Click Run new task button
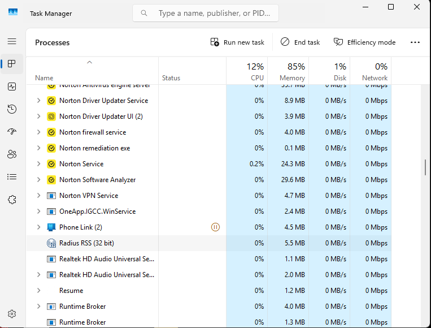Screen dimensions: 431x328 pos(237,42)
